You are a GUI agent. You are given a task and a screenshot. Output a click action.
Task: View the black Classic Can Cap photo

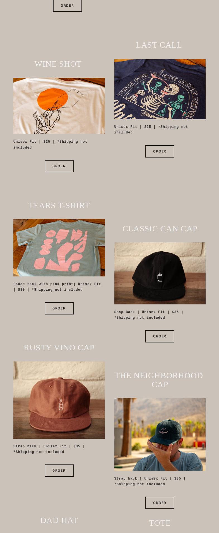pyautogui.click(x=160, y=273)
